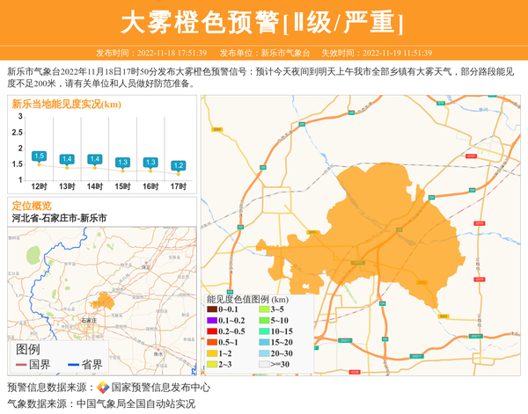This screenshot has width=528, height=414.
Task: Select the 0.1~0.2 purple legend swatch
Action: point(212,320)
